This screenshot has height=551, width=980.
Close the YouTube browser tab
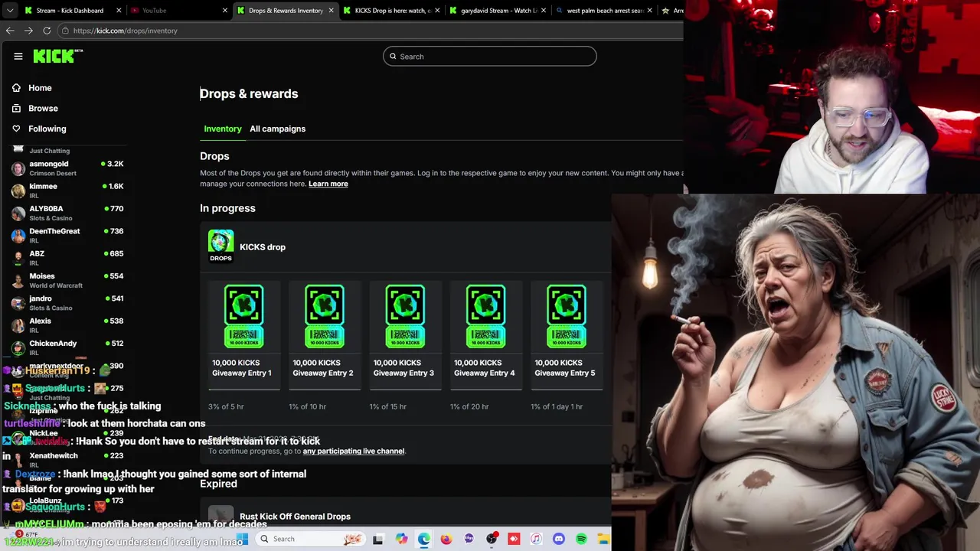(225, 11)
